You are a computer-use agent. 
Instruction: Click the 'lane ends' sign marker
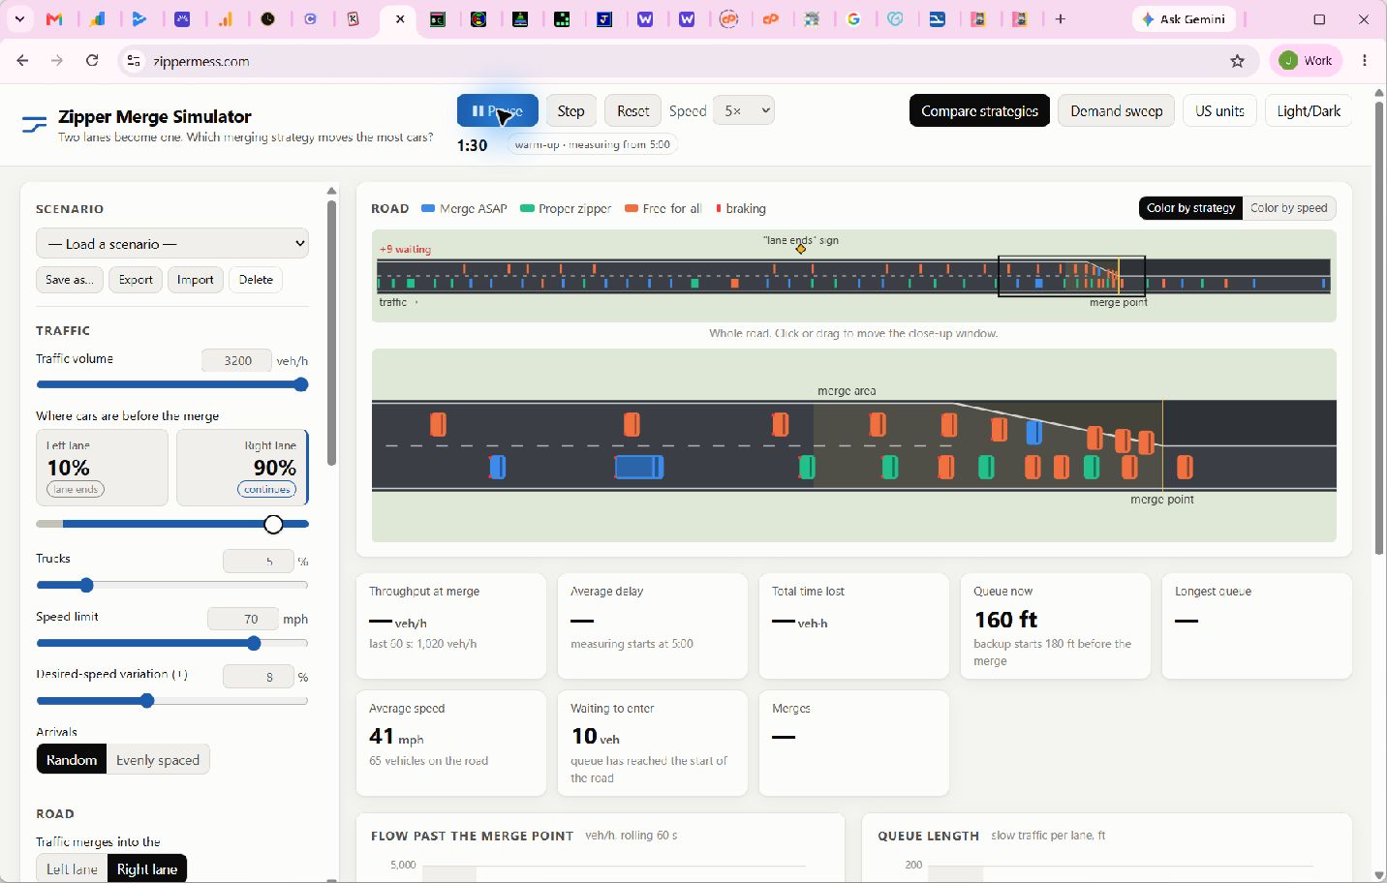(801, 249)
